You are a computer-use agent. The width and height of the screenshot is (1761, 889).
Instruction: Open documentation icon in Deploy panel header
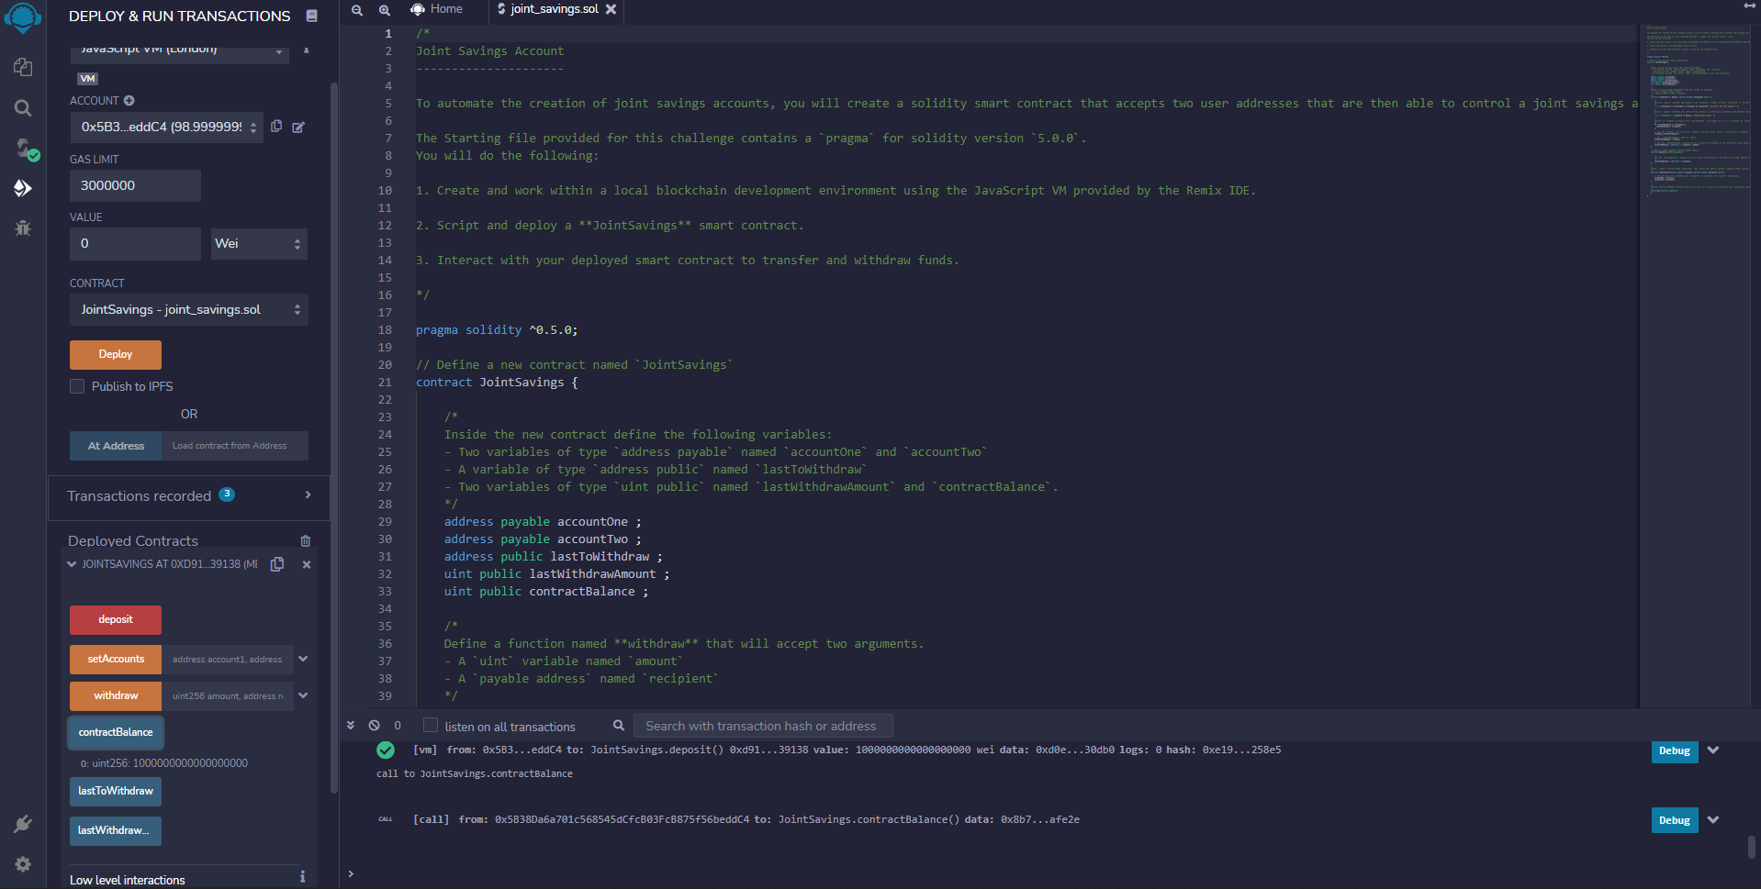[x=312, y=16]
